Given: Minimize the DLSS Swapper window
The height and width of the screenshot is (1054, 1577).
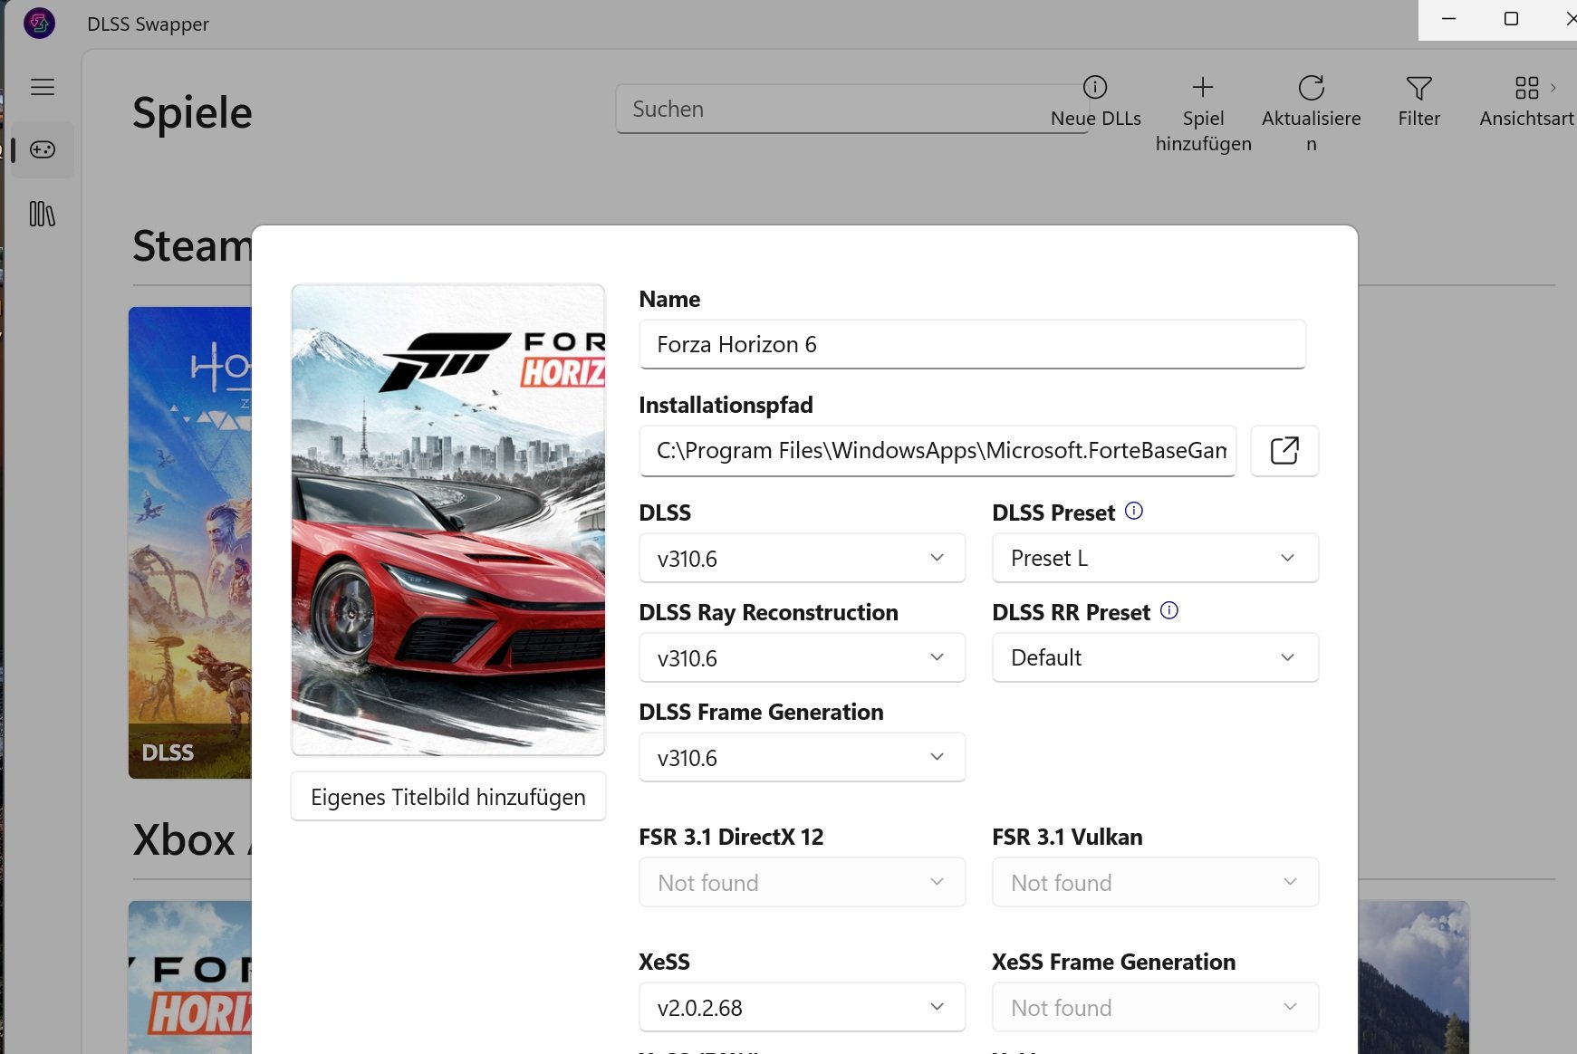Looking at the screenshot, I should click(1448, 19).
